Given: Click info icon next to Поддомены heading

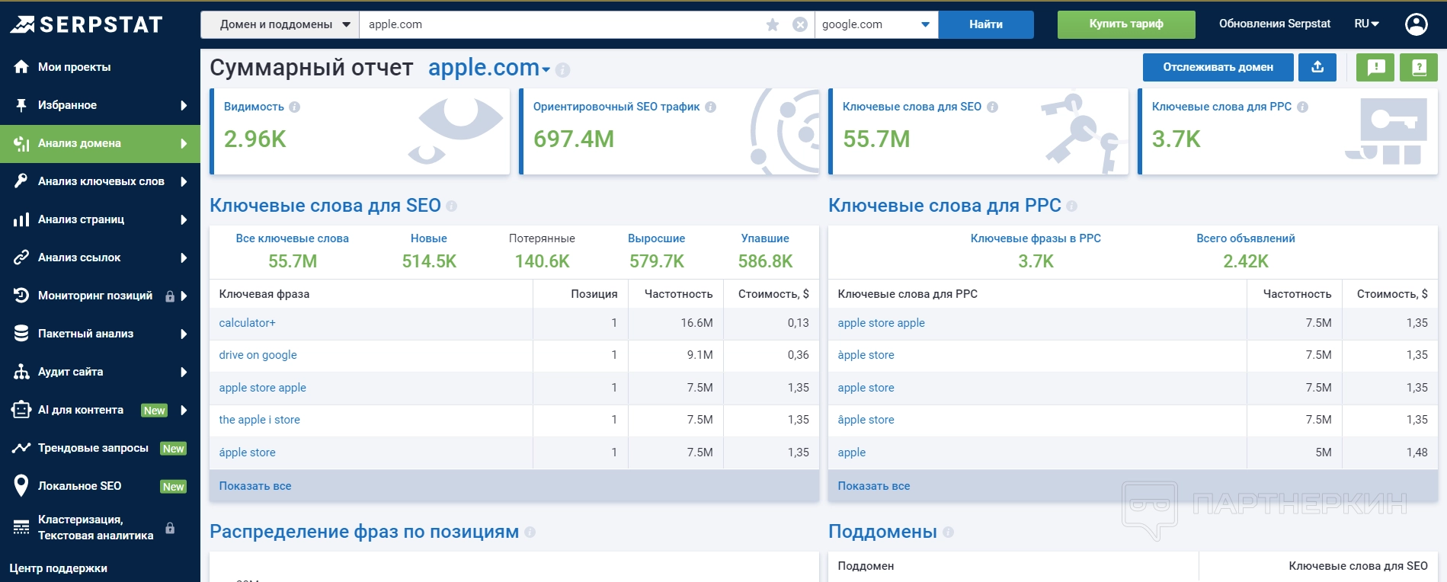Looking at the screenshot, I should [x=948, y=532].
